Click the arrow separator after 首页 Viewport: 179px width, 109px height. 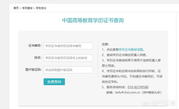coord(20,8)
